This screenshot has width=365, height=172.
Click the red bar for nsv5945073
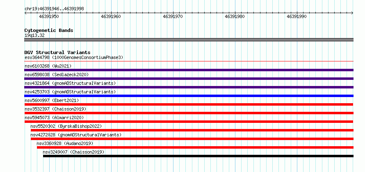click(x=189, y=122)
